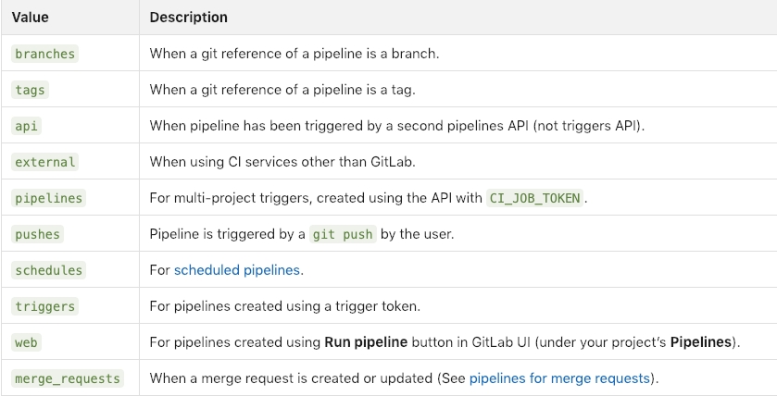Select the schedules code value
777x396 pixels.
[48, 270]
